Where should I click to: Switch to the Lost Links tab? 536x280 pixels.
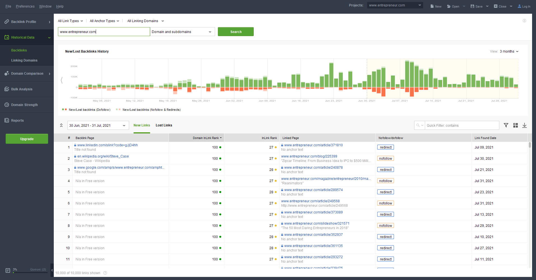click(x=164, y=125)
